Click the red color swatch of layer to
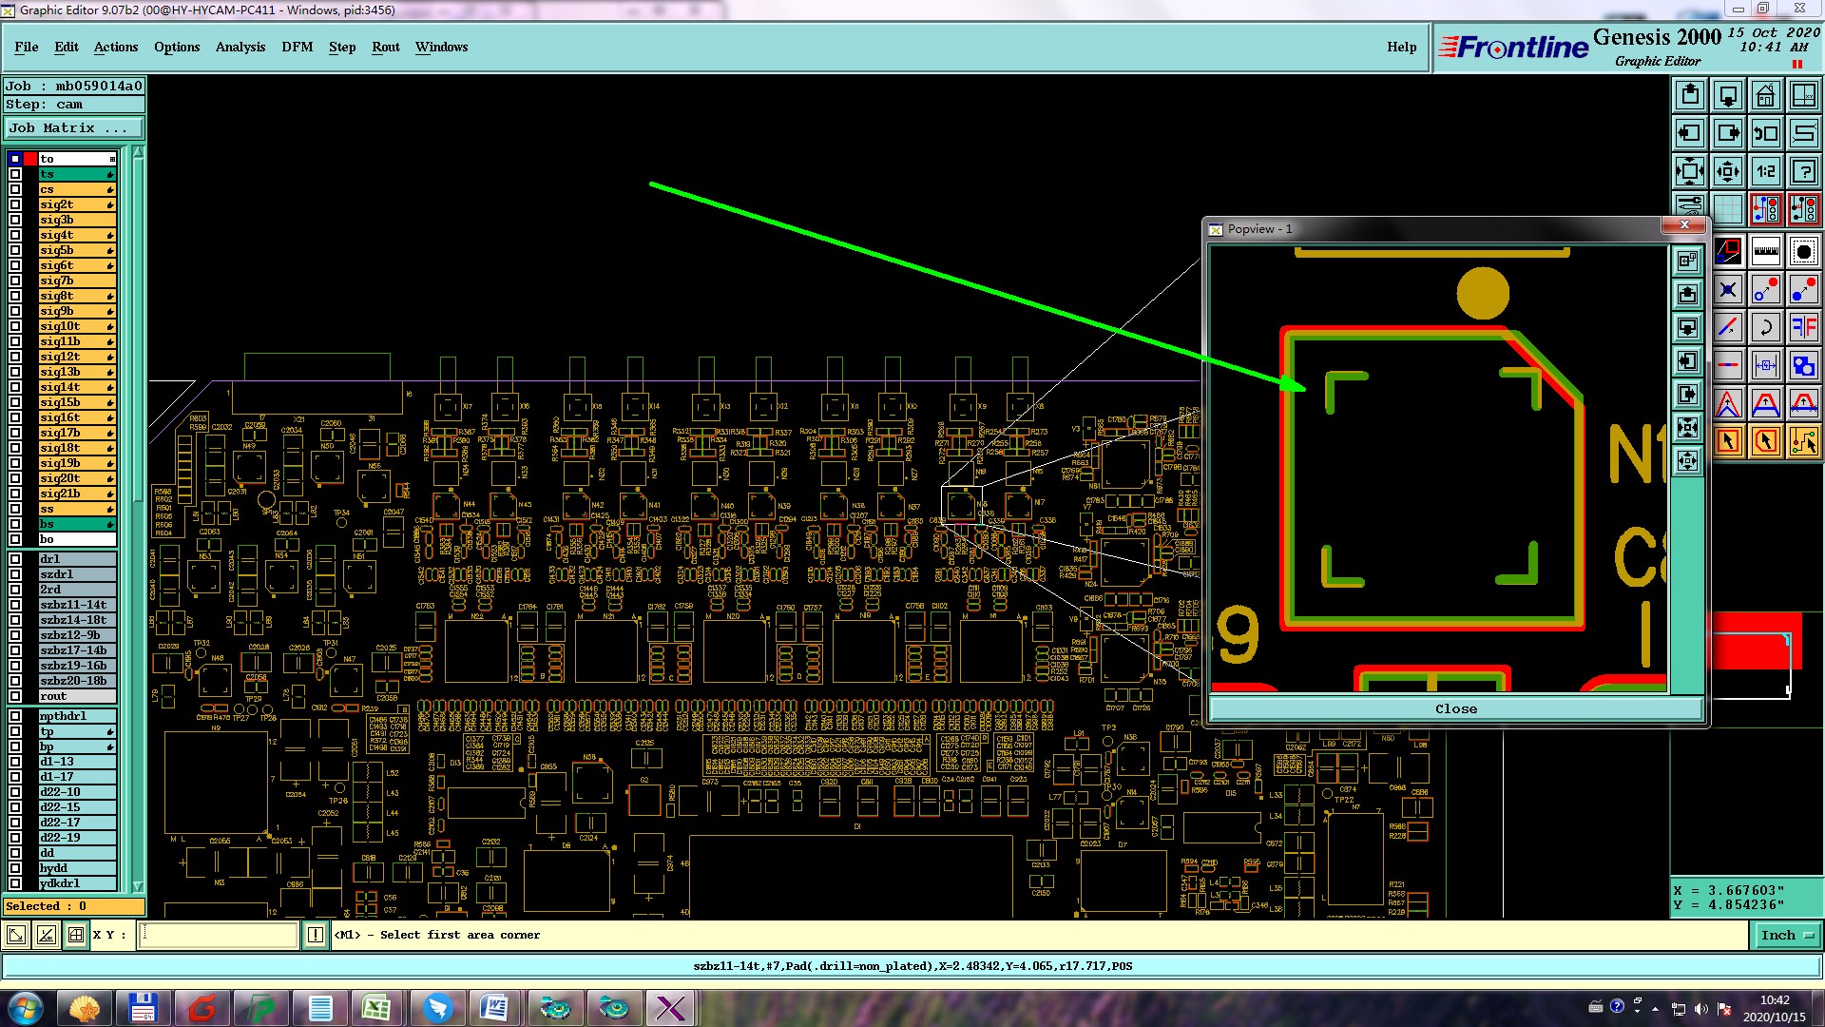The image size is (1825, 1027). tap(30, 159)
